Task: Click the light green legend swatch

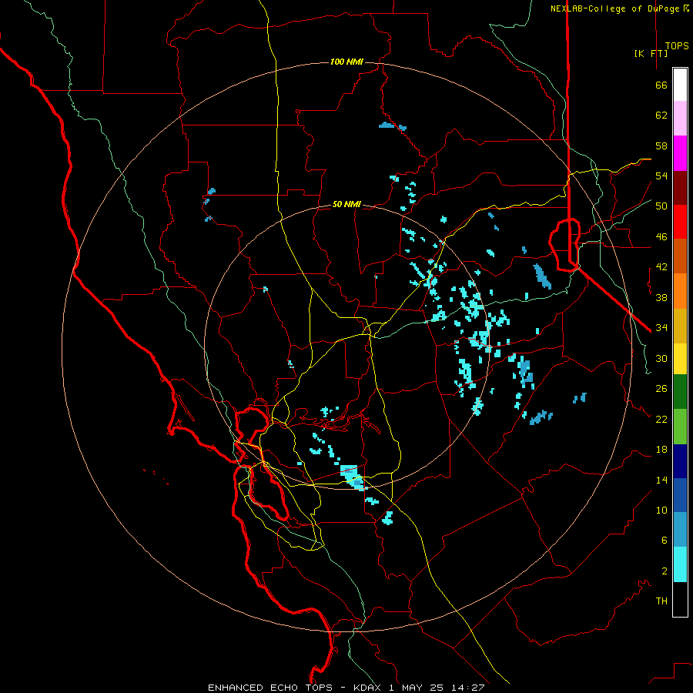Action: tap(680, 427)
